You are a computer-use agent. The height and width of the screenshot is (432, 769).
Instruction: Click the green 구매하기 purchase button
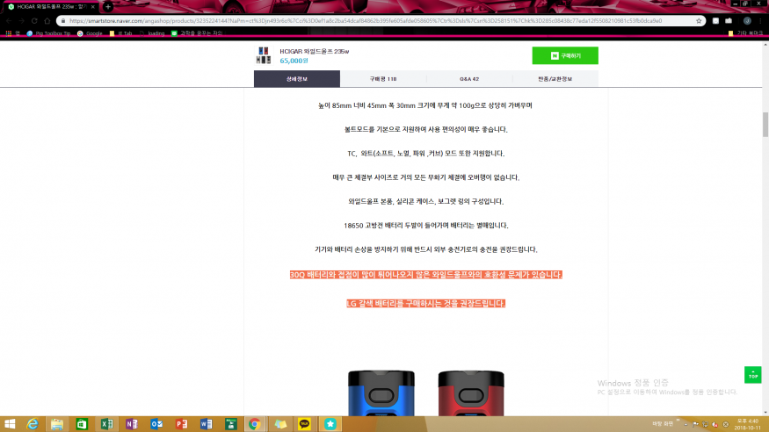[x=564, y=55]
